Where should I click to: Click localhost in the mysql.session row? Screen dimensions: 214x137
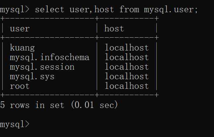pos(127,67)
